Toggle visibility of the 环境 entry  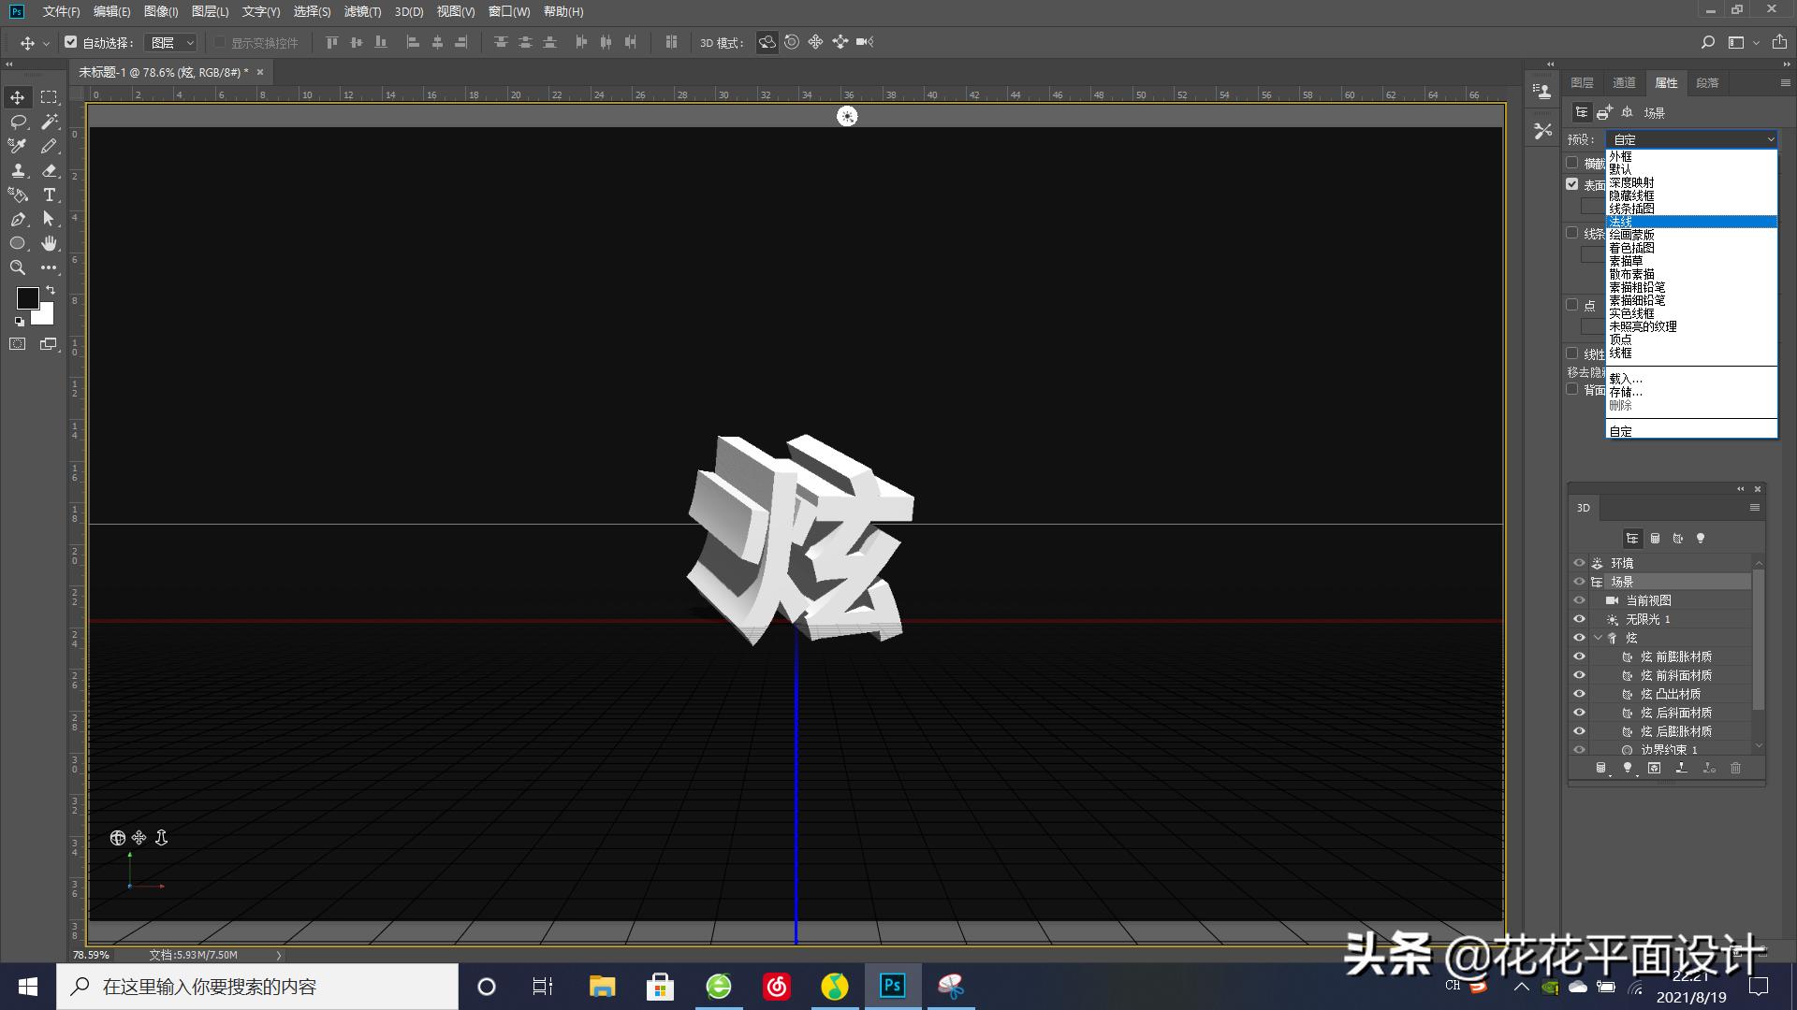pos(1580,562)
